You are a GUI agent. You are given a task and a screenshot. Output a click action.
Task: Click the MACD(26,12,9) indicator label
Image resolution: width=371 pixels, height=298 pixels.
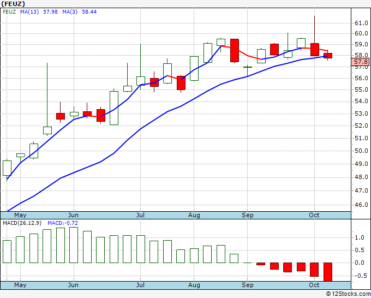coord(22,223)
